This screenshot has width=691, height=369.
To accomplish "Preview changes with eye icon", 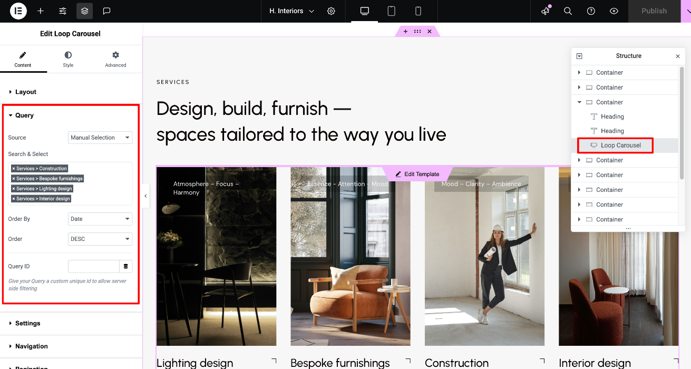I will (x=614, y=11).
